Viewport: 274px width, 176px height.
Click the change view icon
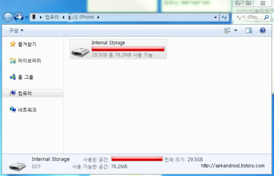click(x=227, y=31)
